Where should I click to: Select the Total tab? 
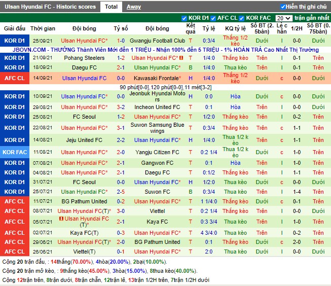pyautogui.click(x=111, y=7)
